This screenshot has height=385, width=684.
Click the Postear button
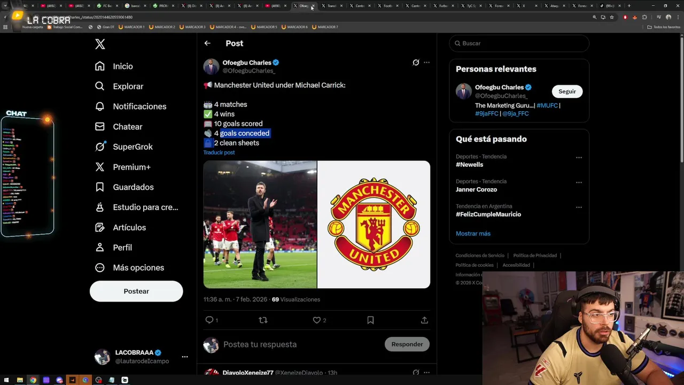coord(136,291)
